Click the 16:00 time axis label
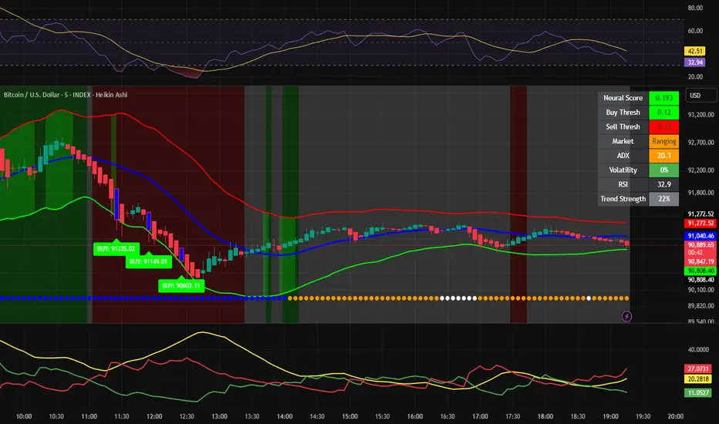Viewport: 719px width, 424px height. [415, 416]
